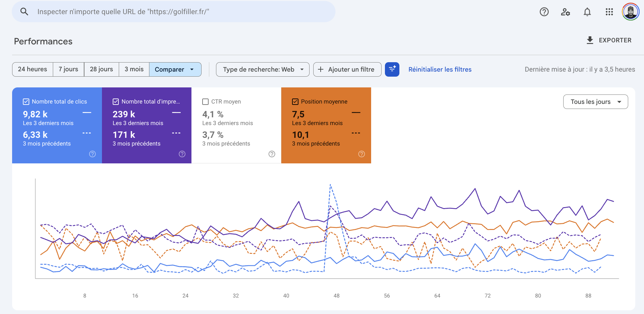Click chart x-axis label 8
Viewport: 644px width, 314px height.
pyautogui.click(x=85, y=296)
